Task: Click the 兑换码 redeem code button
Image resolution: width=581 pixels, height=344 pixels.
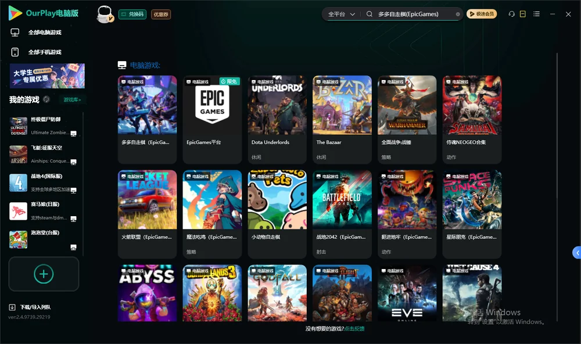Action: point(132,14)
